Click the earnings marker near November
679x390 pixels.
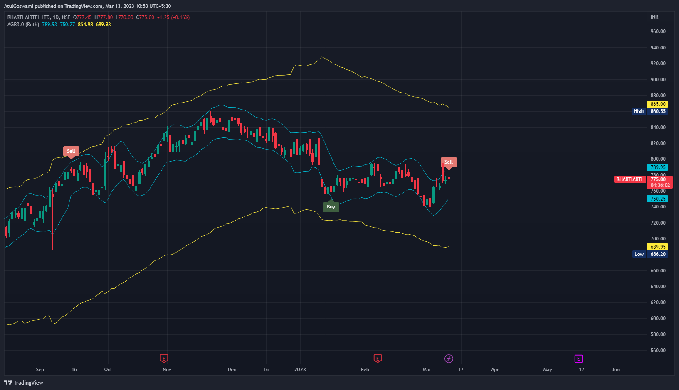tap(164, 358)
